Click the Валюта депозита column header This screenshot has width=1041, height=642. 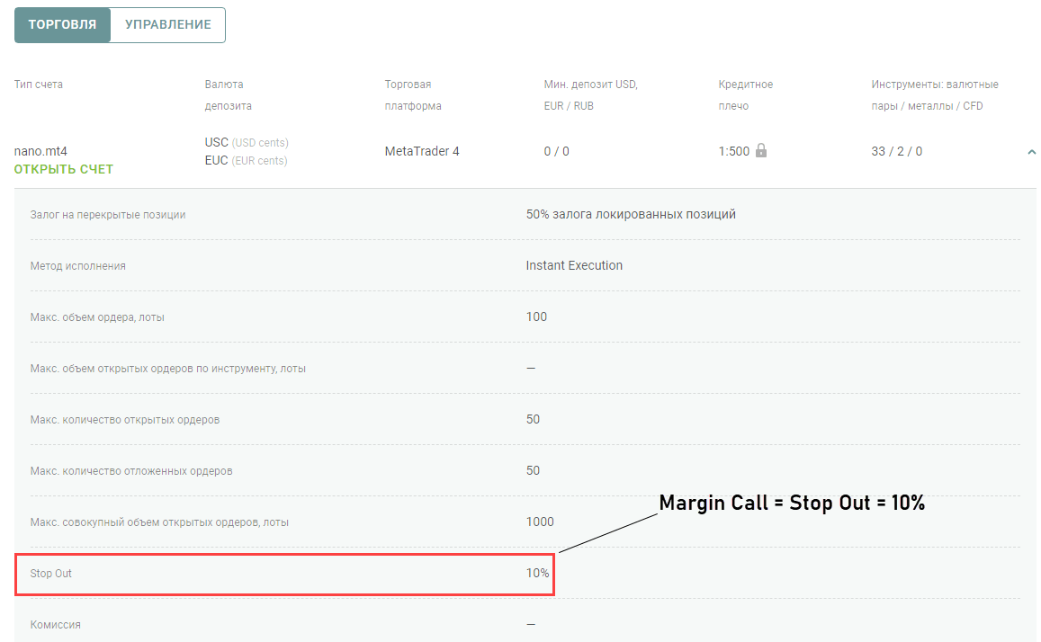point(228,94)
